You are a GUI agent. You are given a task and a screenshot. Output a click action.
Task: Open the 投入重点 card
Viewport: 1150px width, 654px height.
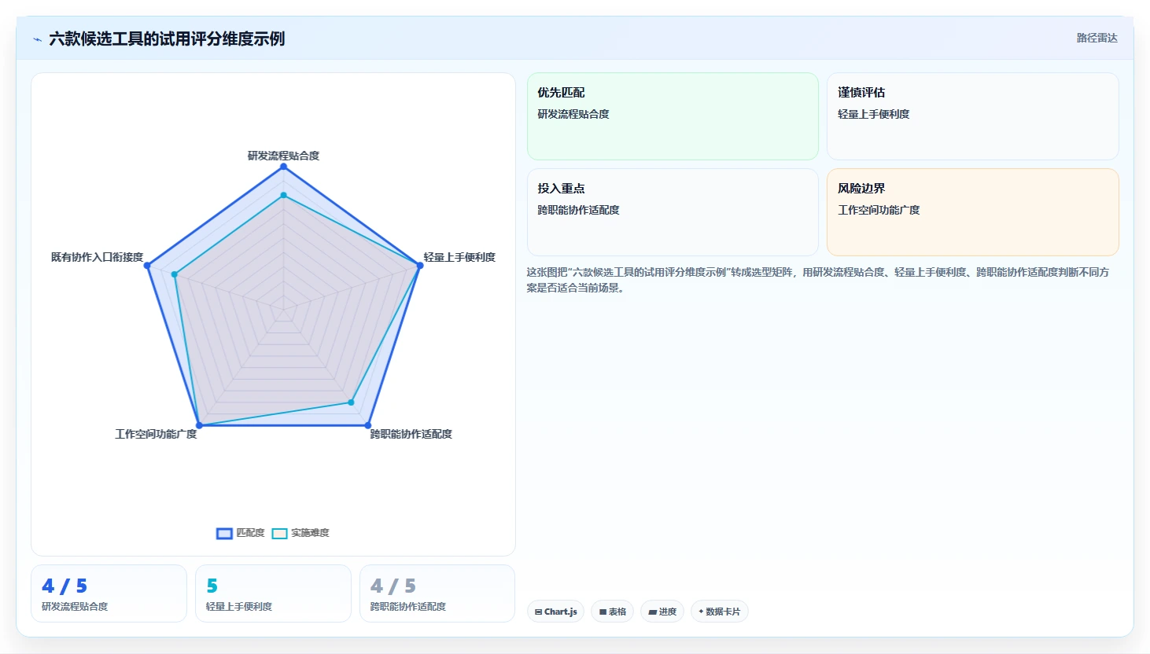coord(673,212)
